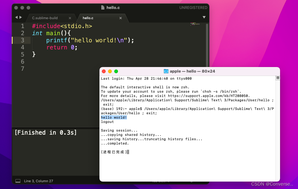Screen dimensions: 298x189
Task: Navigate back using the left history arrow
Action: (x=16, y=17)
